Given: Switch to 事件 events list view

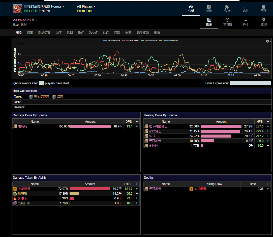Looking at the screenshot, I should coord(245,22).
